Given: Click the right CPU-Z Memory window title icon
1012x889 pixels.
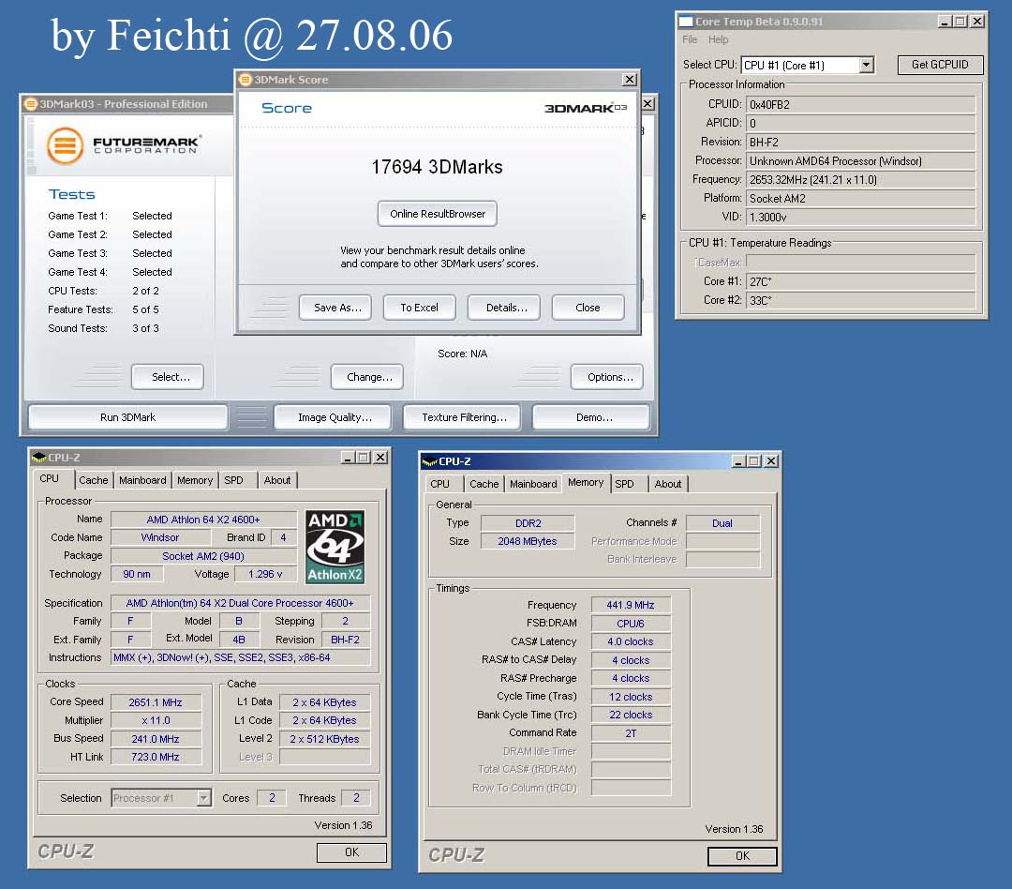Looking at the screenshot, I should 429,461.
